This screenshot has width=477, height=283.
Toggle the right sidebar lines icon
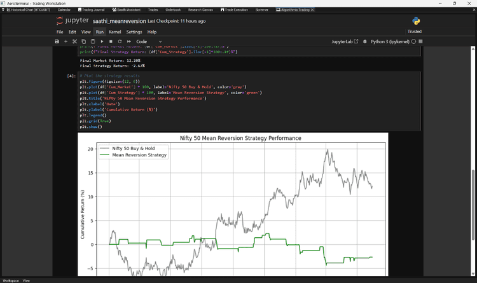(421, 41)
